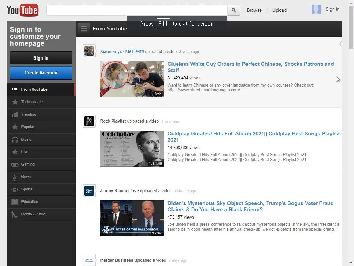Viewport: 354px width, 266px height.
Task: Click the 81,423,434 views text
Action: [x=184, y=78]
